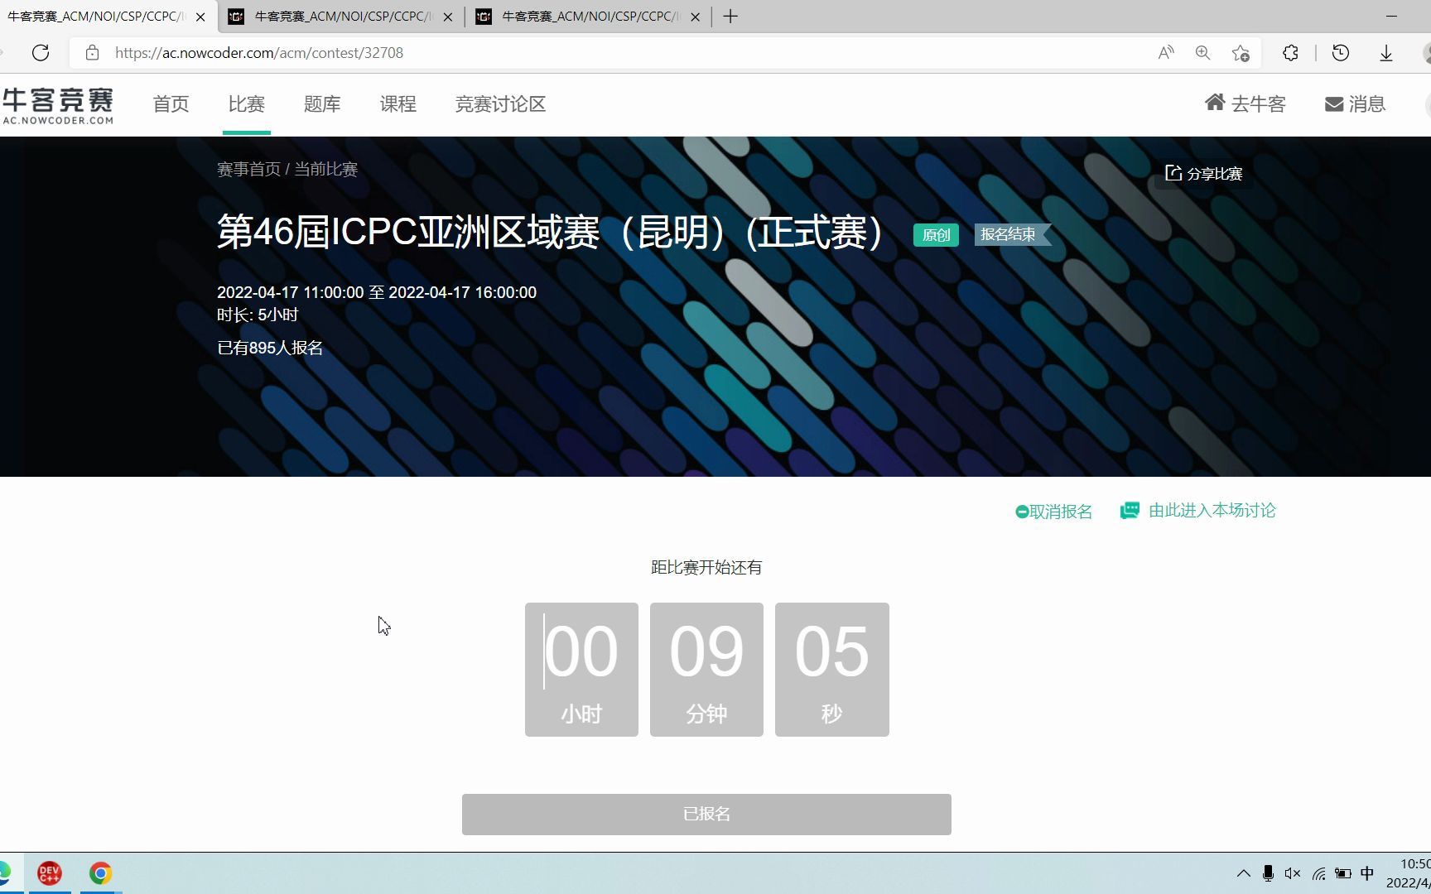The height and width of the screenshot is (894, 1431).
Task: Click 赛事首页 breadcrumb link
Action: tap(248, 170)
